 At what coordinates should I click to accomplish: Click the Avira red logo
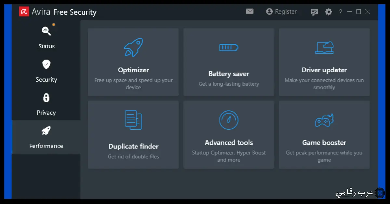[x=24, y=12]
